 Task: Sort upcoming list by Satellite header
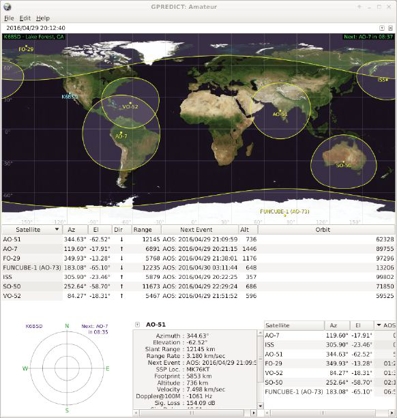click(x=295, y=325)
